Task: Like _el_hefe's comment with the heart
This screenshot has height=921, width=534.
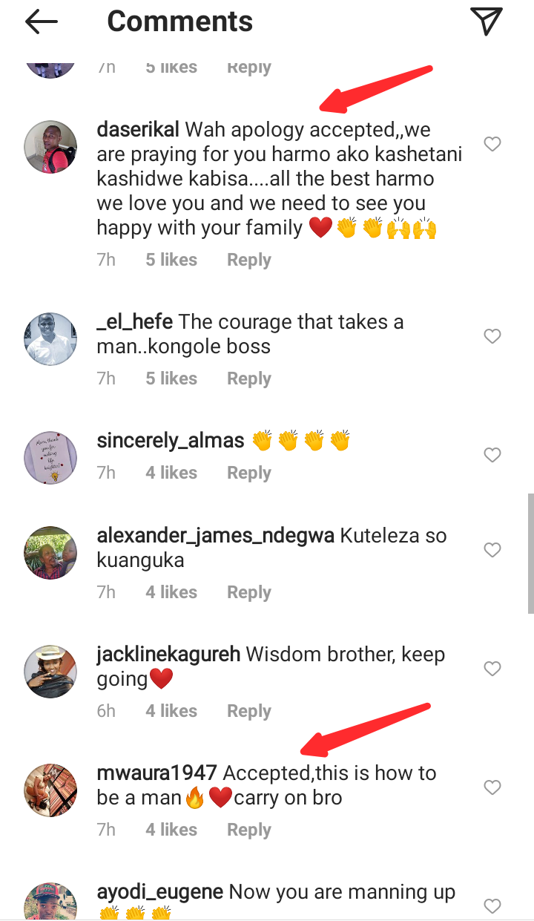Action: coord(492,336)
